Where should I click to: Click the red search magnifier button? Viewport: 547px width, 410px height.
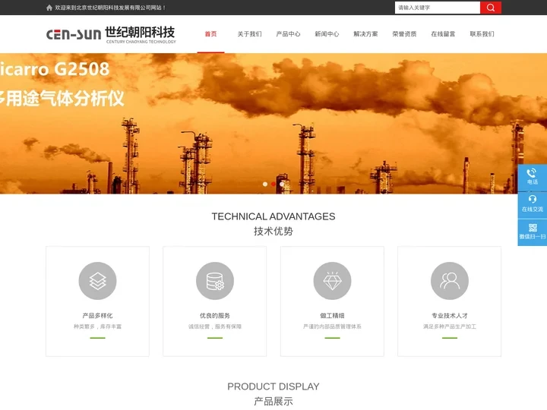pyautogui.click(x=491, y=8)
